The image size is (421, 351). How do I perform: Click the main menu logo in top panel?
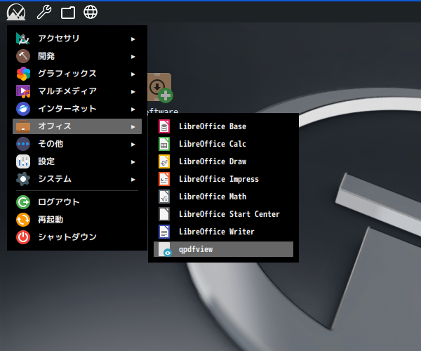16,12
